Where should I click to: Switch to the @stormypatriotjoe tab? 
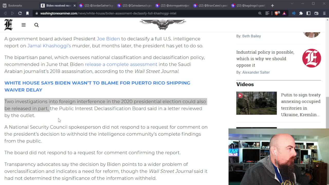[173, 5]
